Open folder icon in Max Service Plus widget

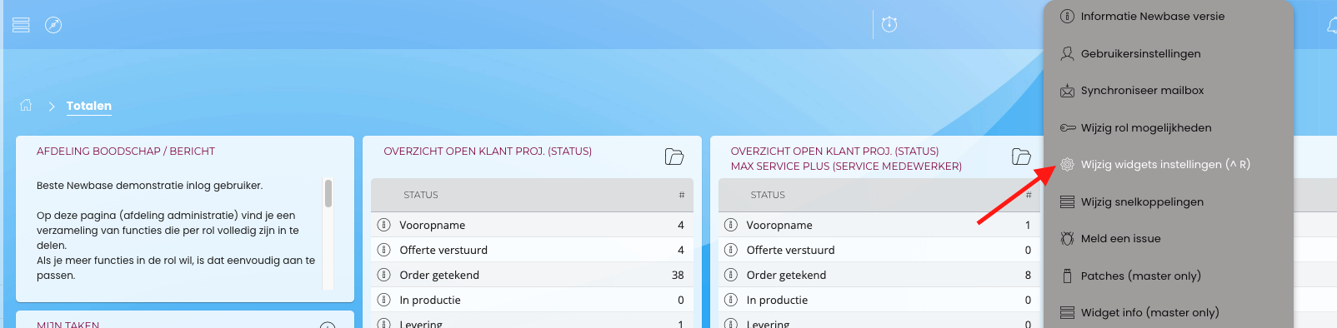point(1021,157)
